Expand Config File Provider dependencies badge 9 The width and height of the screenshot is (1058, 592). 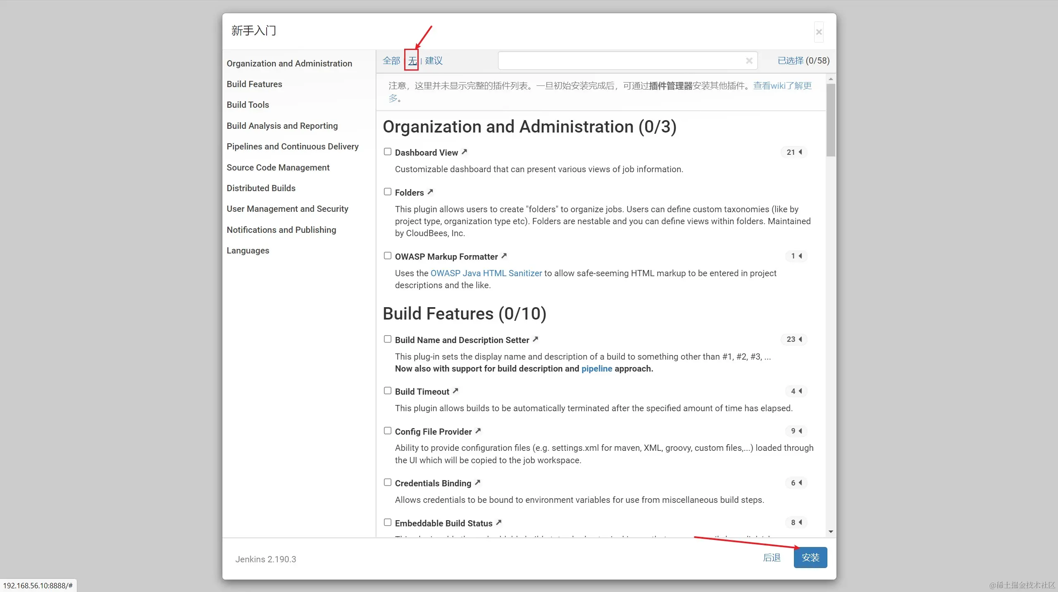(796, 431)
